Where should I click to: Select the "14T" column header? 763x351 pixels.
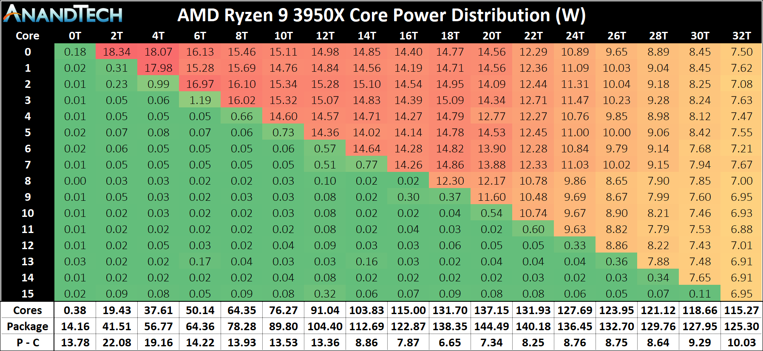point(367,36)
